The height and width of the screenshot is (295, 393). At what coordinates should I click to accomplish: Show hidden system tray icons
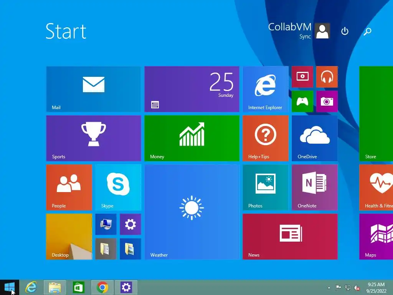coord(329,288)
